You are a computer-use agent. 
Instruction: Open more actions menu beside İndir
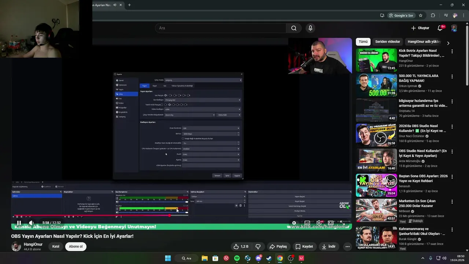[x=347, y=246]
